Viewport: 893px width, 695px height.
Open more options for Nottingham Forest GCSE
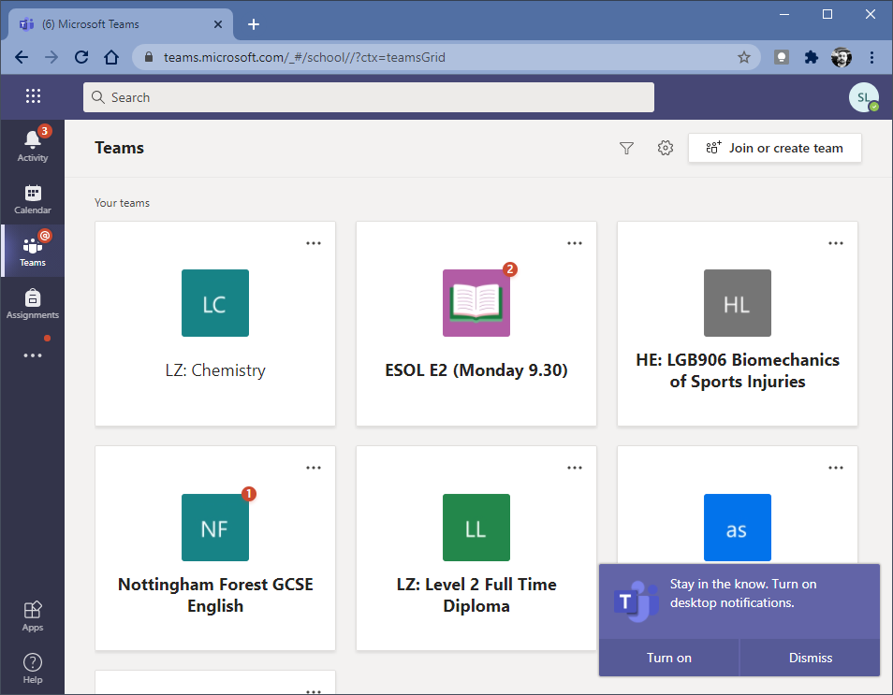(x=314, y=468)
